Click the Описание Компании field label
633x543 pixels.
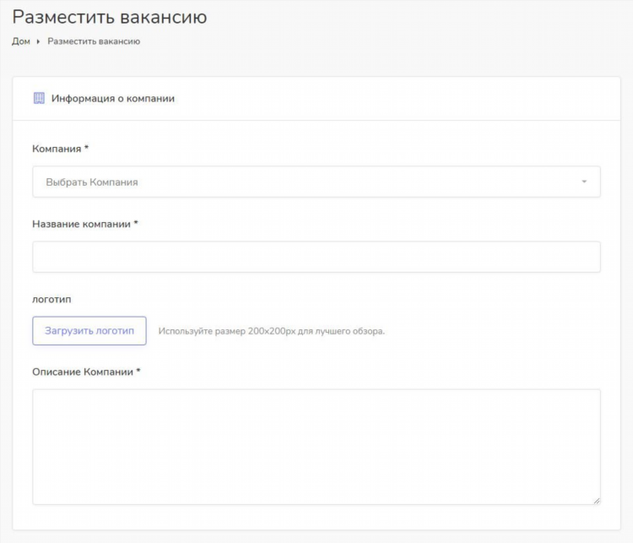(x=83, y=372)
